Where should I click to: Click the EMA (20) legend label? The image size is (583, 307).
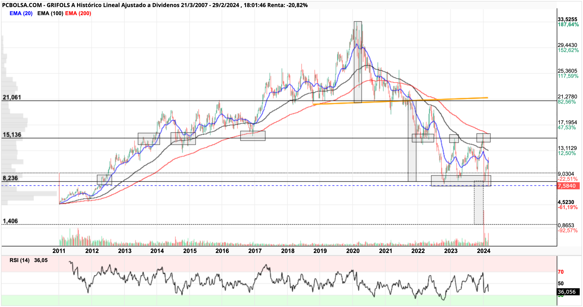point(21,13)
